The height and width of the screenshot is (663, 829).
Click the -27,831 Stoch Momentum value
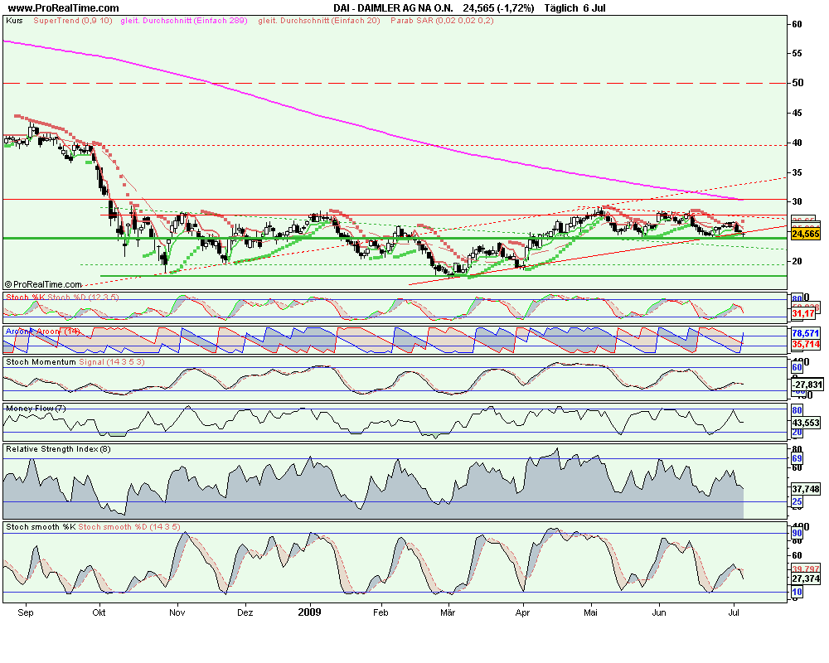807,385
